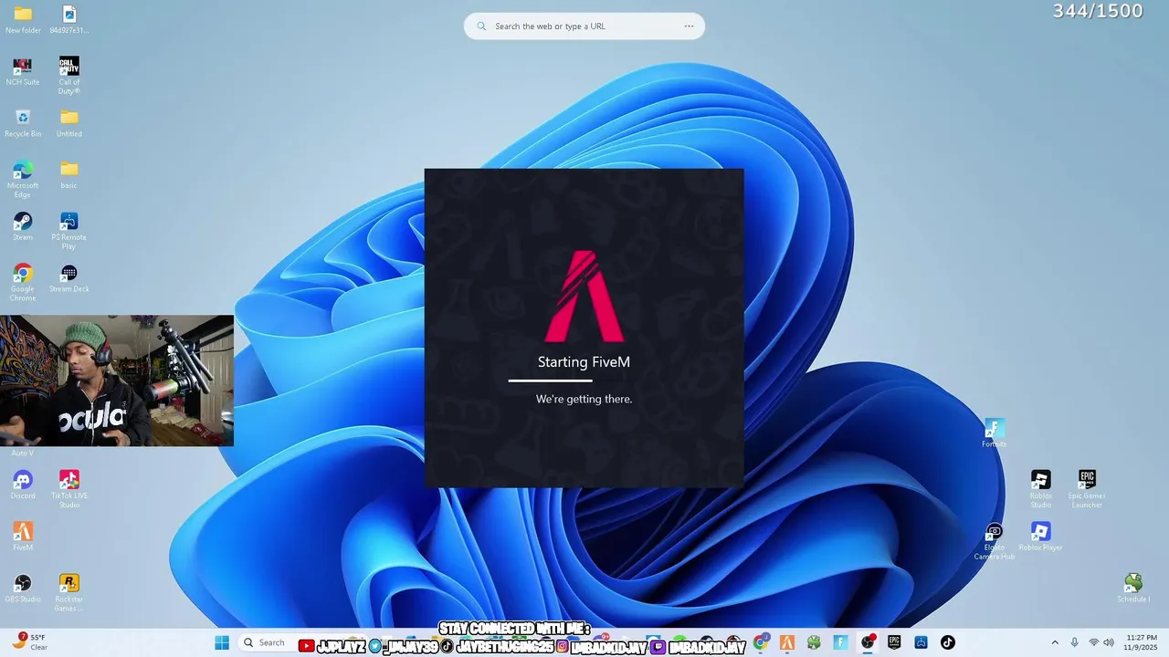Open the 84d927e31 file on the desktop

(x=68, y=19)
